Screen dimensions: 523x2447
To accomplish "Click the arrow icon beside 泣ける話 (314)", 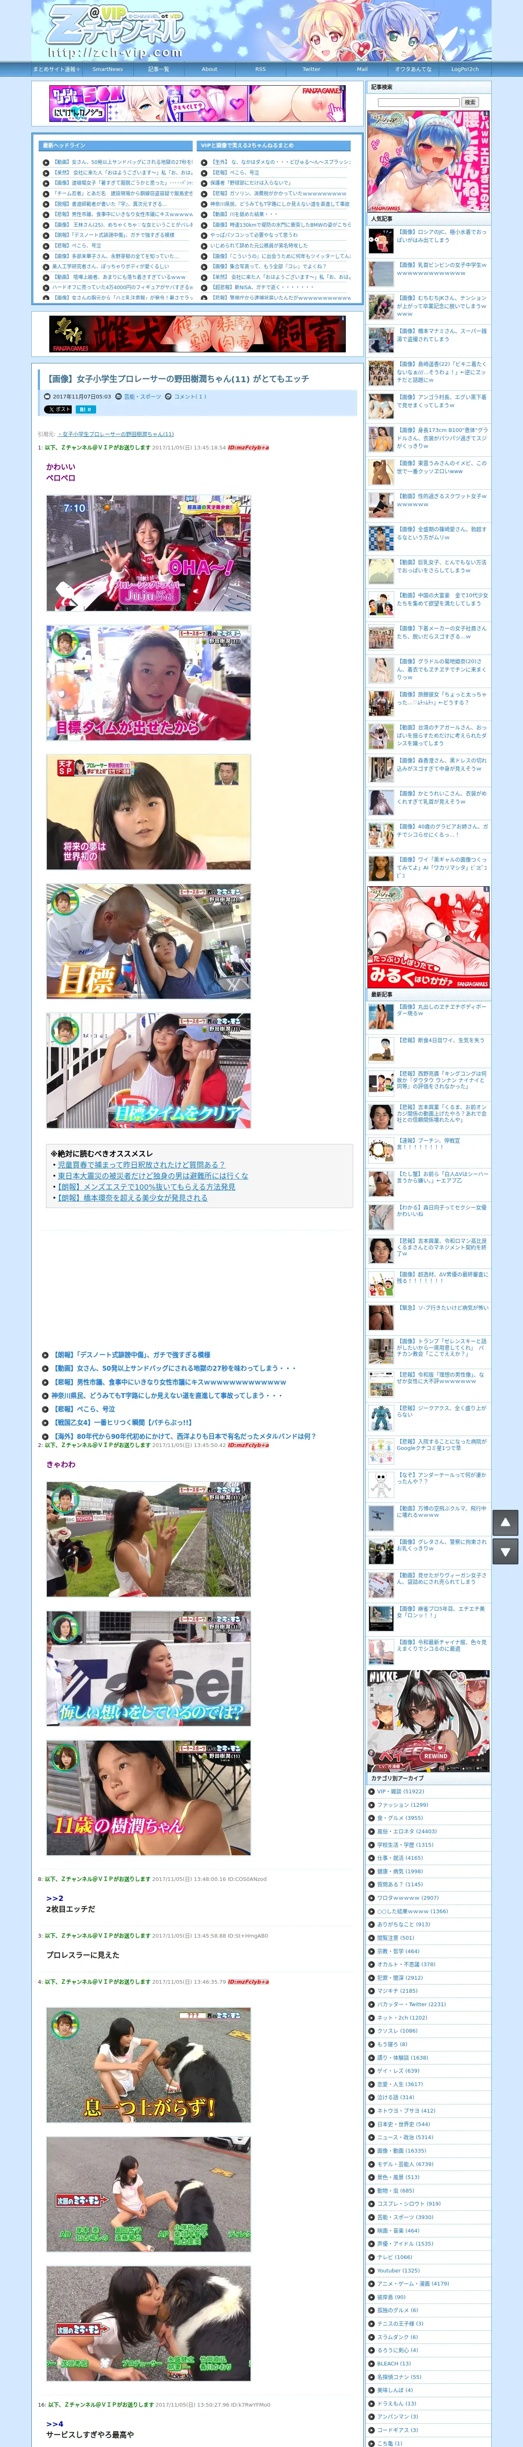I will pyautogui.click(x=372, y=2097).
